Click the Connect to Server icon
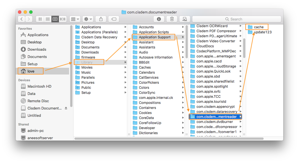Viewport: 299px width, 163px height. coord(184,19)
